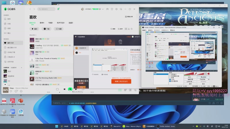Open 乐馆 in QQ音乐 sidebar

[7, 24]
